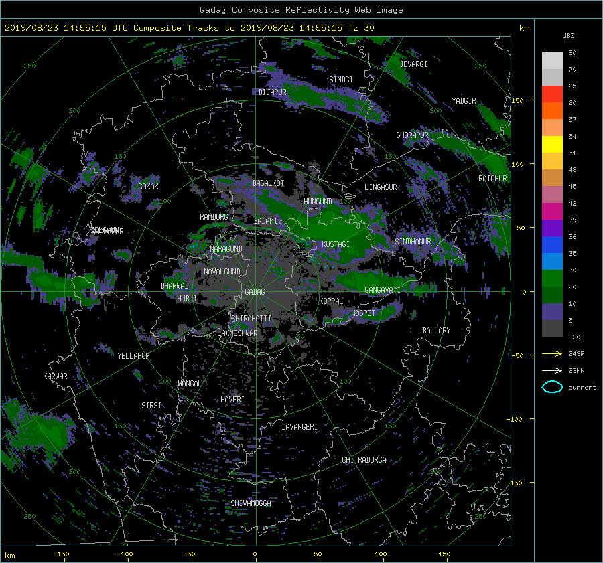This screenshot has height=563, width=603.
Task: Click the NARAGUND city label
Action: click(226, 249)
